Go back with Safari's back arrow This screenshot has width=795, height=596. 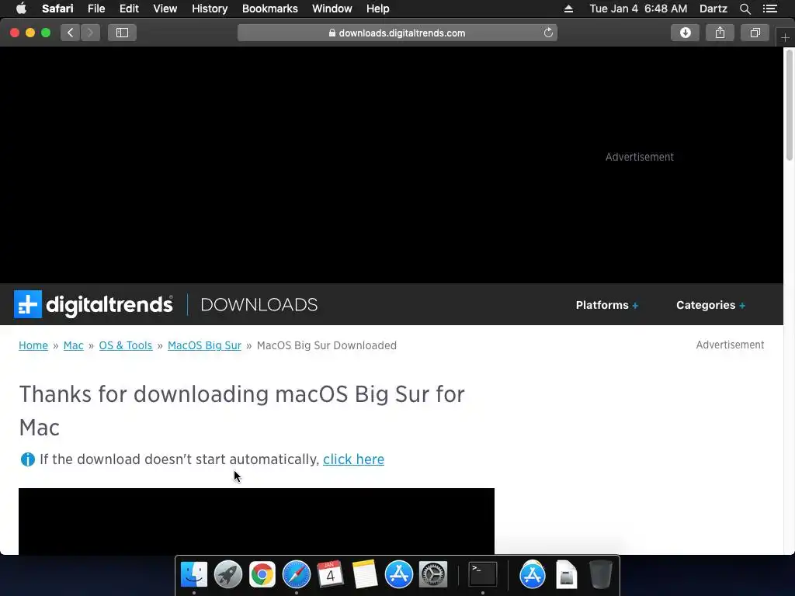(x=71, y=33)
